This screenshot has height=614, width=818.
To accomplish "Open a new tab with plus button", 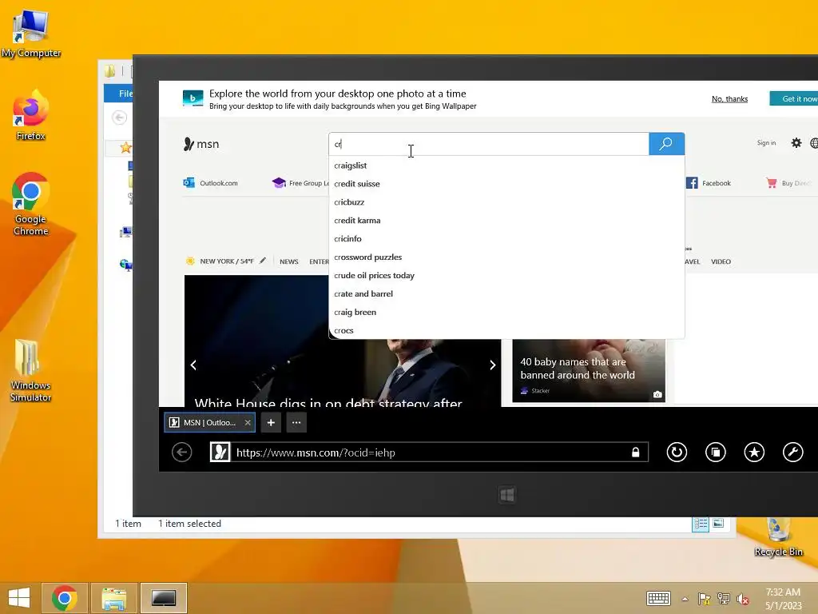I will (x=271, y=422).
